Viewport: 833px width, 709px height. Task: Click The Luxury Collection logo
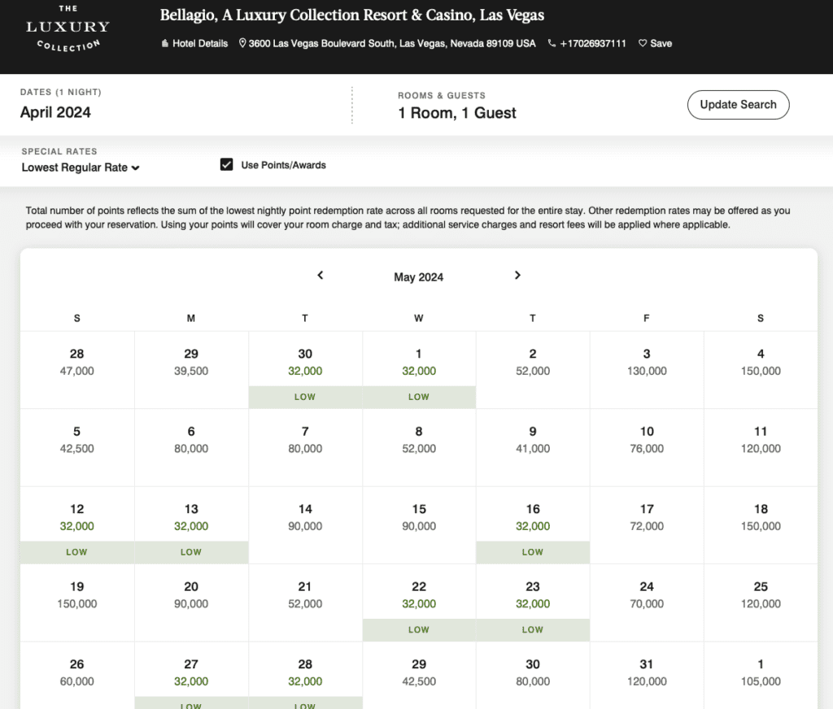click(x=68, y=29)
